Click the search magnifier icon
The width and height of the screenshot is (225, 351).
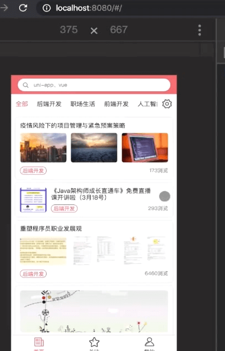(26, 85)
